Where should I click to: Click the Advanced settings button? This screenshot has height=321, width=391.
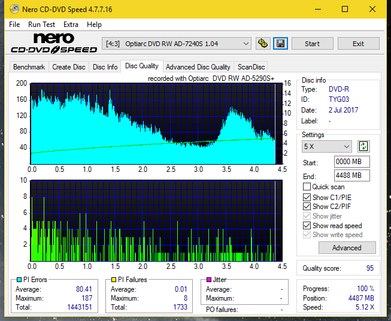click(x=347, y=248)
